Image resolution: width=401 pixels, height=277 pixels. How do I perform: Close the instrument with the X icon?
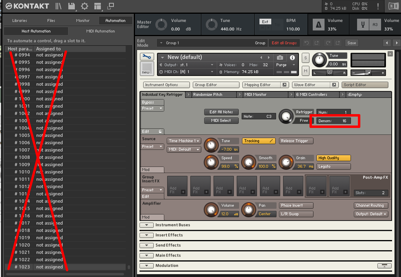(390, 54)
